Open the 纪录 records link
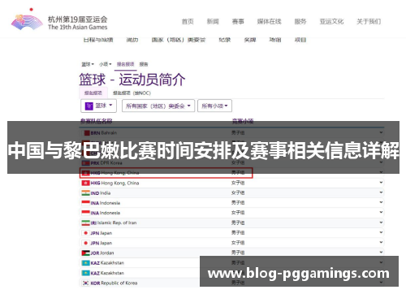The width and height of the screenshot is (406, 294). click(225, 40)
